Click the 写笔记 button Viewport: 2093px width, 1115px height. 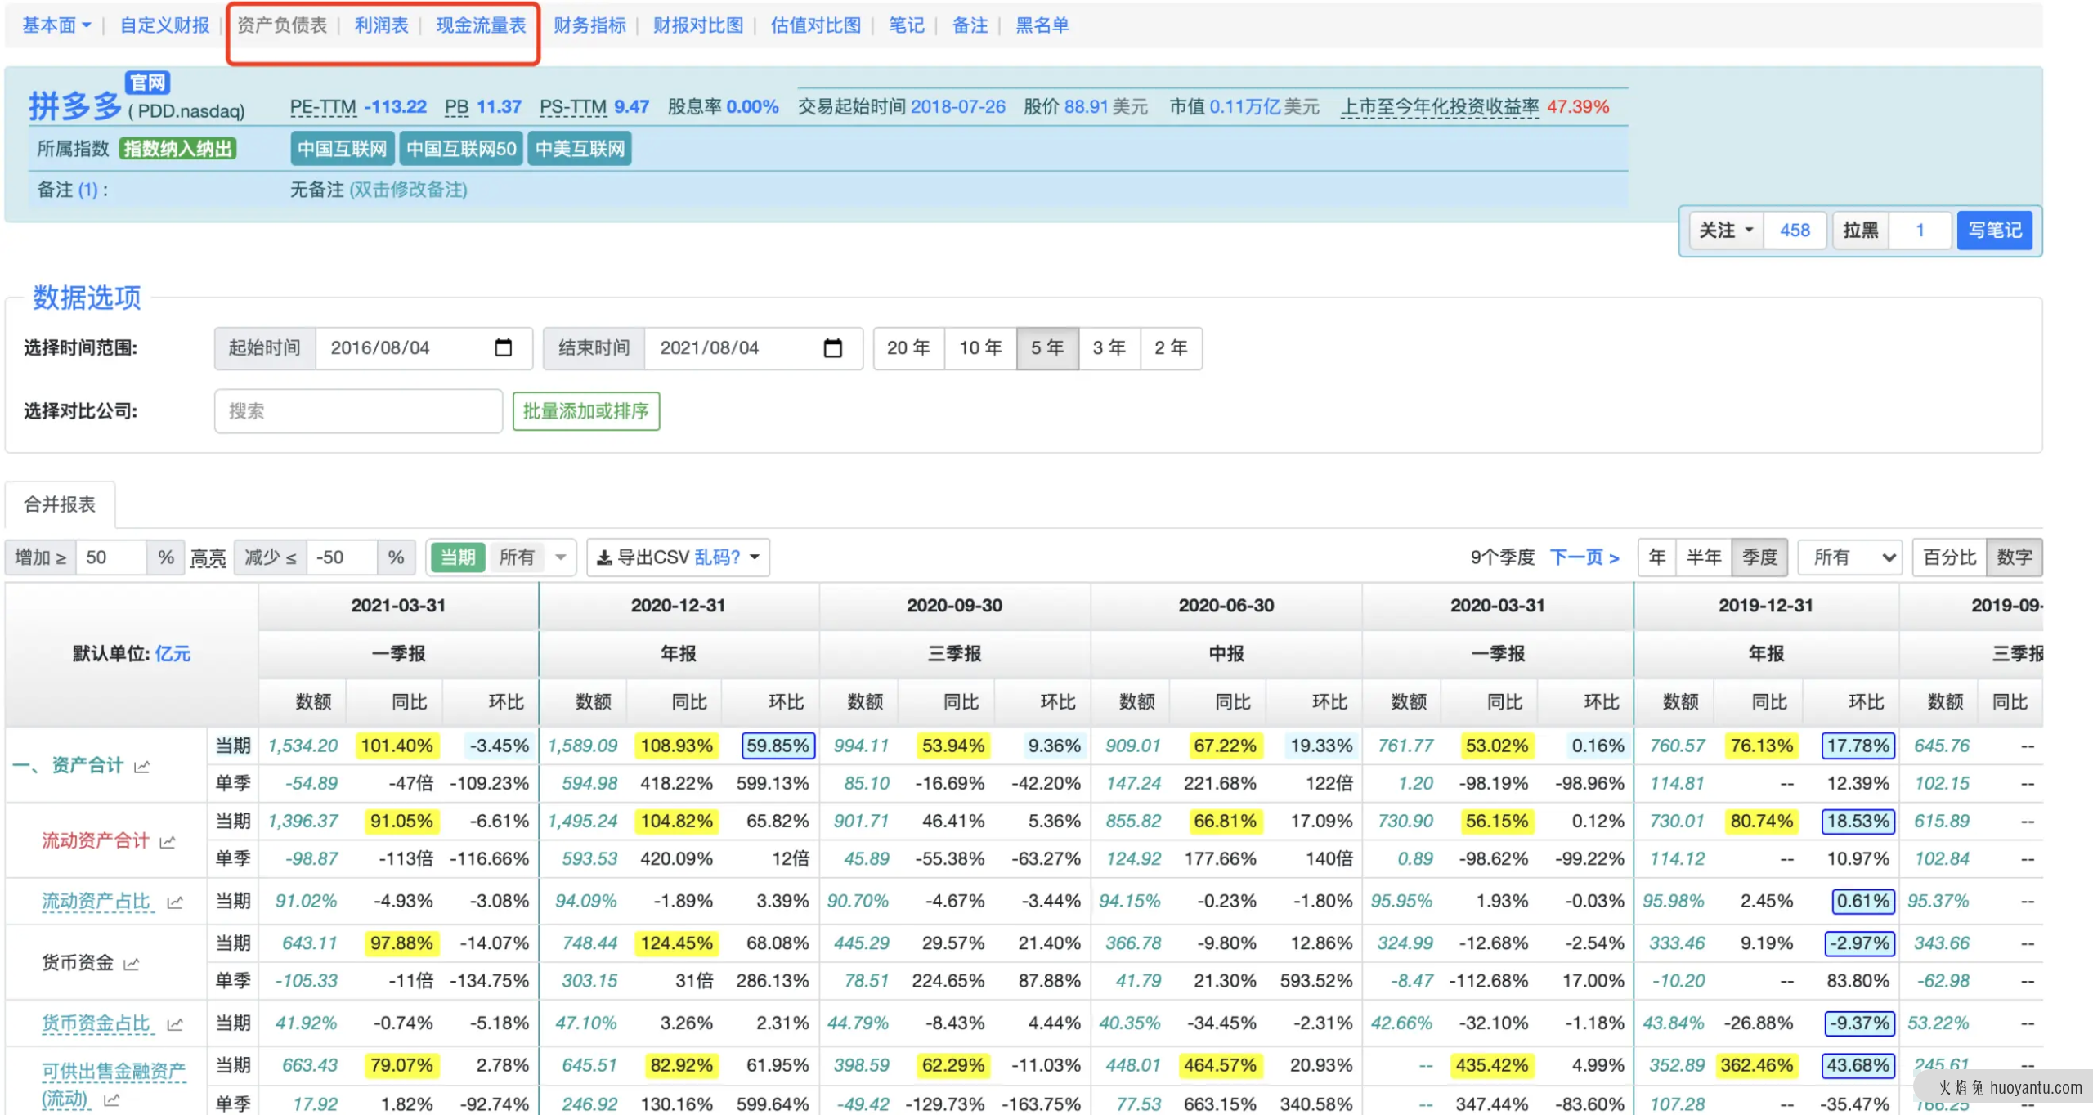tap(1995, 231)
